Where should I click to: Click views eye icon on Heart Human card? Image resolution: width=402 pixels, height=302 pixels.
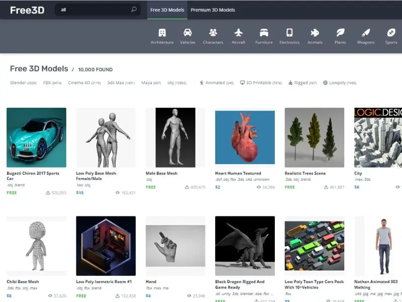pyautogui.click(x=259, y=187)
